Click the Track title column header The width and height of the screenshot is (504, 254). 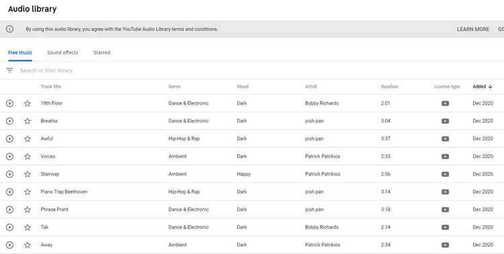click(x=51, y=86)
